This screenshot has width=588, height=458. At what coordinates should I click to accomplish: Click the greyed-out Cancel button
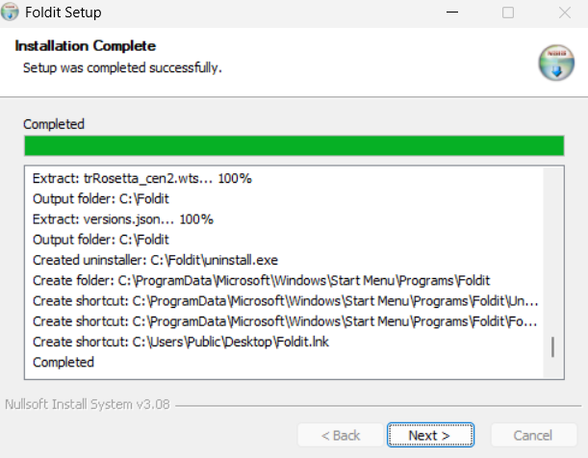[533, 435]
